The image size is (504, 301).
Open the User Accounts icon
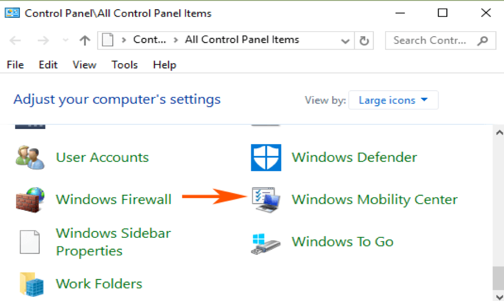(29, 158)
